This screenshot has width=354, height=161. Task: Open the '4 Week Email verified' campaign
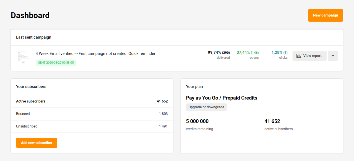(x=95, y=53)
